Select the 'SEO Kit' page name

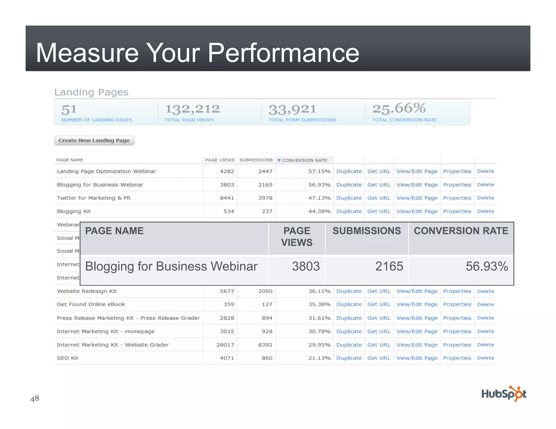(68, 358)
